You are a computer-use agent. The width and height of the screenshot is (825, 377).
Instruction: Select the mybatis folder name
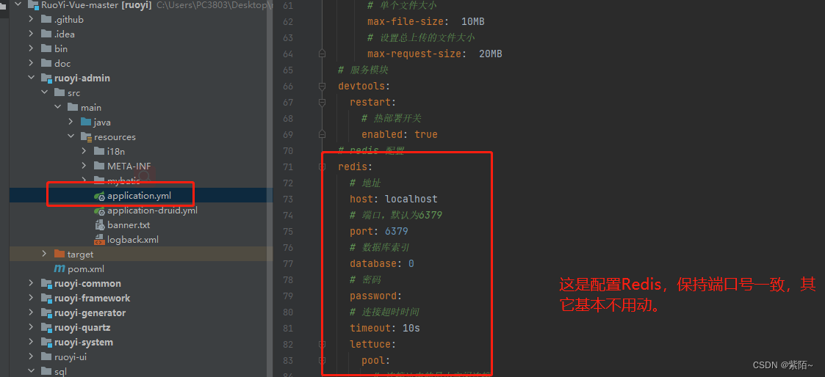123,181
